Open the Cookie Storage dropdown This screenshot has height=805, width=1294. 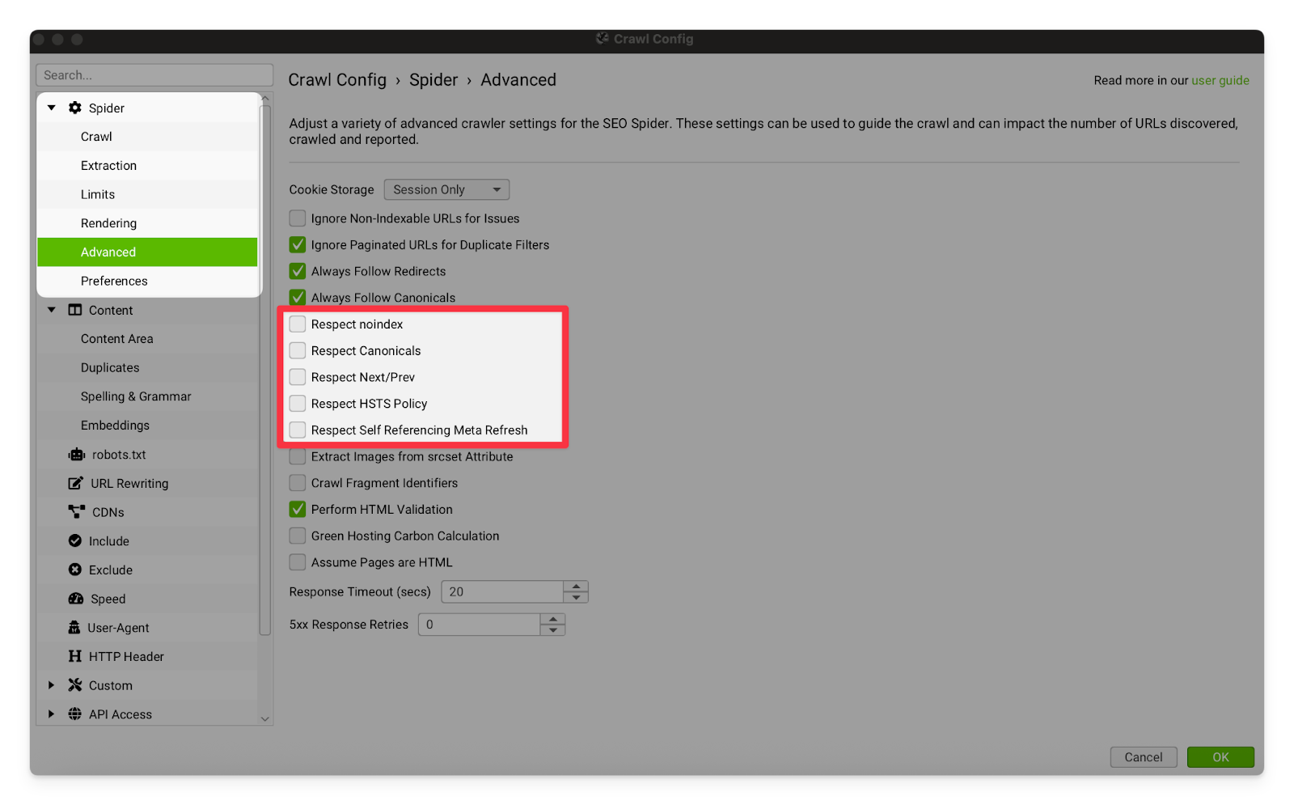click(x=446, y=189)
